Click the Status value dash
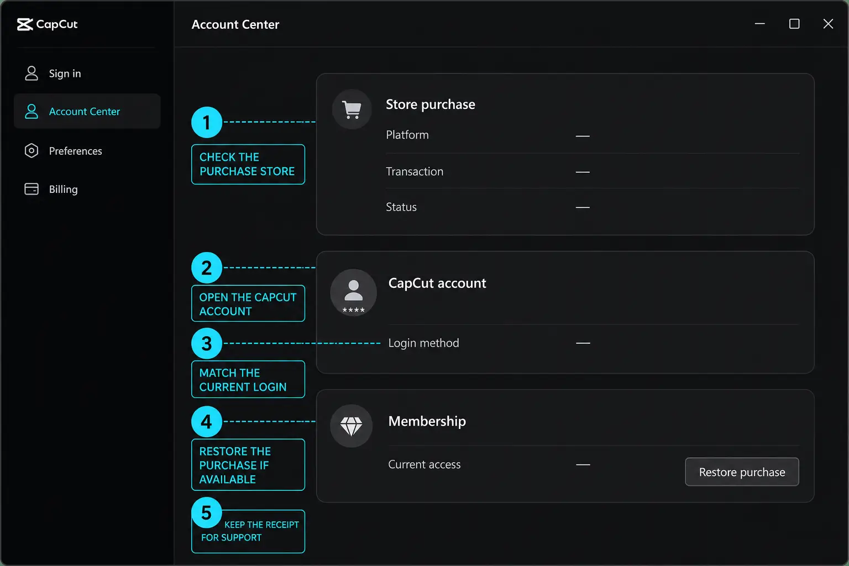The height and width of the screenshot is (566, 849). (x=583, y=207)
